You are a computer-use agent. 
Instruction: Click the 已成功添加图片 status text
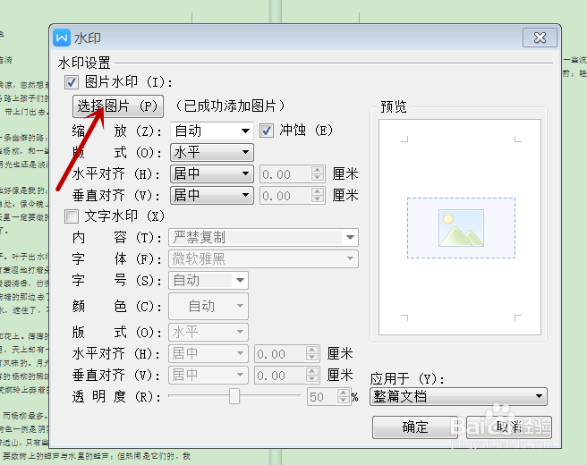(230, 106)
